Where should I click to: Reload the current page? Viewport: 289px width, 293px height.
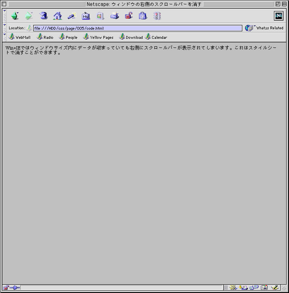[x=44, y=16]
